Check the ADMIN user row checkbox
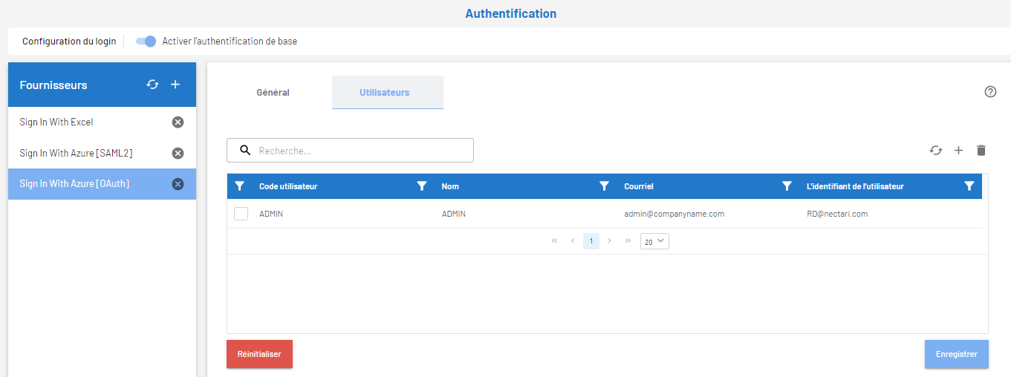The image size is (1011, 377). tap(241, 214)
